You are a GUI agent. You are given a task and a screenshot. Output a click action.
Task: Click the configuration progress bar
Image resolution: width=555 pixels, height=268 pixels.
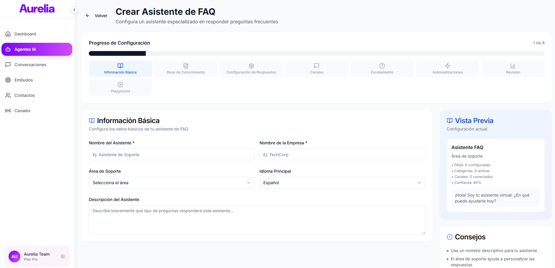(x=316, y=53)
